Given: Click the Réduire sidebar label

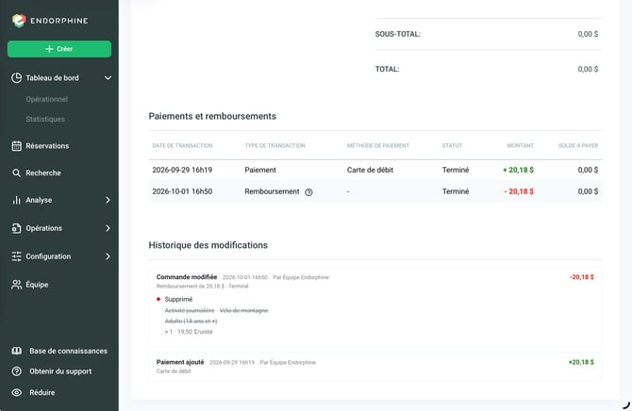Looking at the screenshot, I should click(42, 392).
